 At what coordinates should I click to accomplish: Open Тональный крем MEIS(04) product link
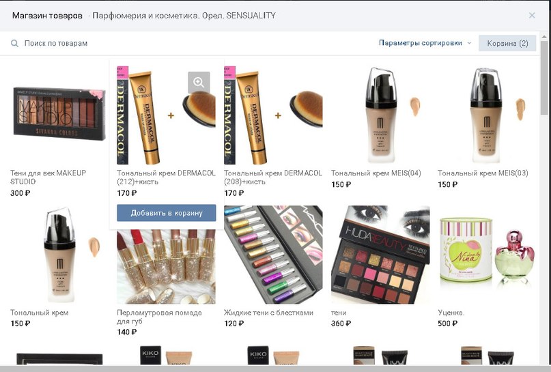pyautogui.click(x=376, y=173)
